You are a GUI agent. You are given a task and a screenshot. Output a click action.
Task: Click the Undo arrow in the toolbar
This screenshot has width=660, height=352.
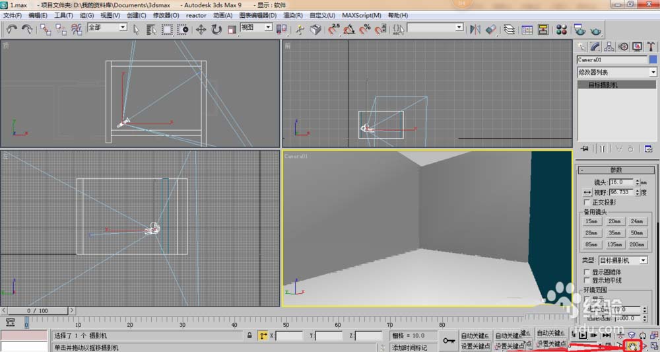[x=12, y=29]
